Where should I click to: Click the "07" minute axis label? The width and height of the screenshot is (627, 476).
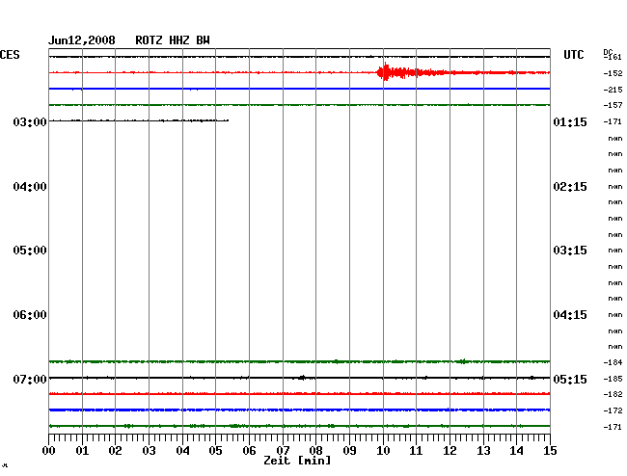click(283, 451)
